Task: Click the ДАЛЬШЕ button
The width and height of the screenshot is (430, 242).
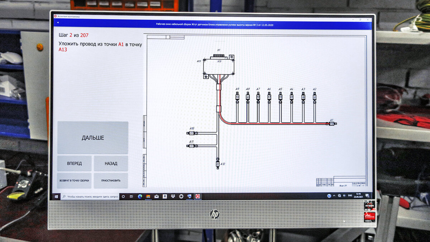Action: 93,137
